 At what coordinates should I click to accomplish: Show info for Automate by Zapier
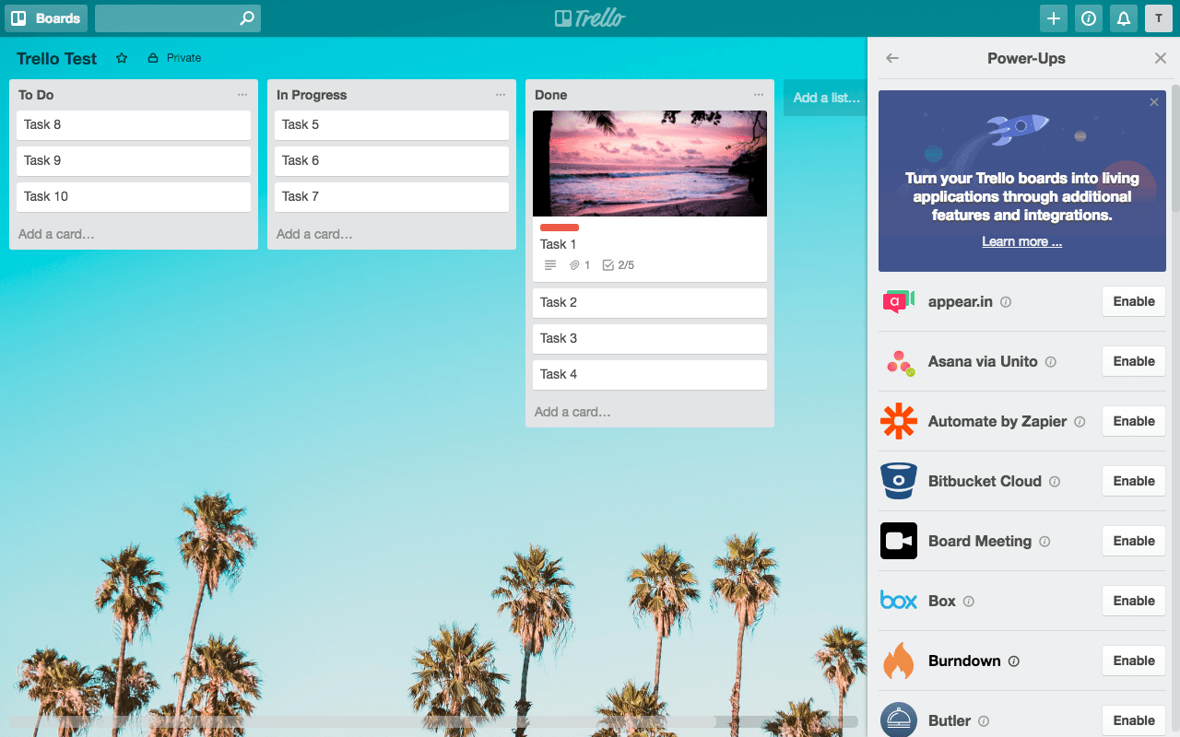tap(1080, 422)
